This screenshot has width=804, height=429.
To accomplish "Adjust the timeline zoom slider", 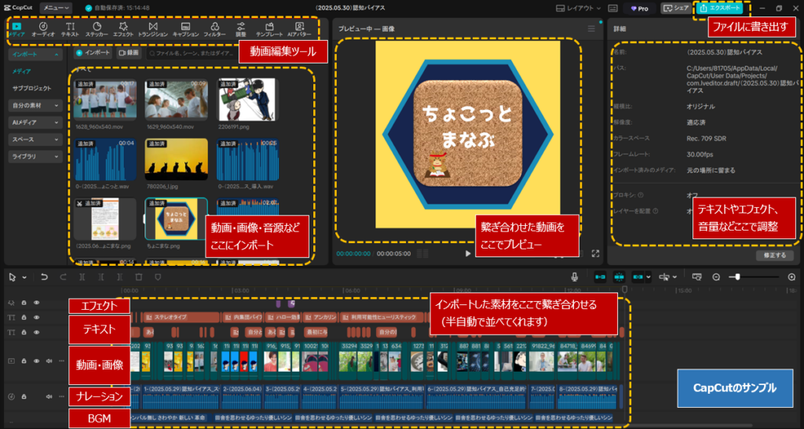I will tap(738, 277).
